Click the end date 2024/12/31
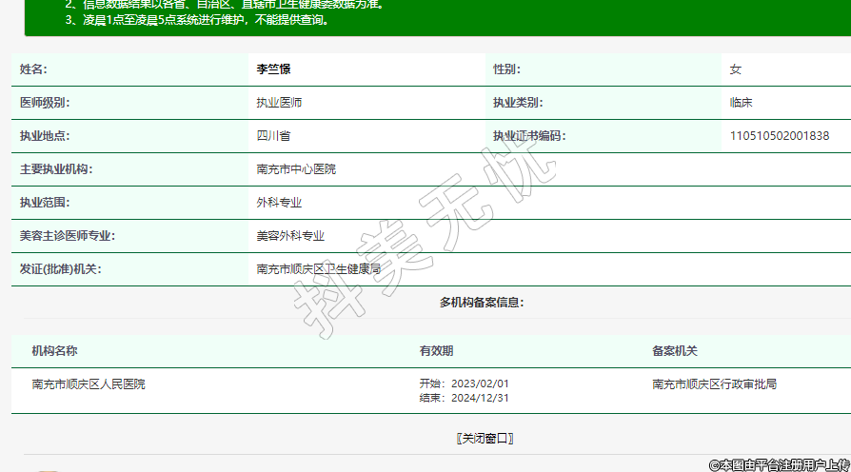 pyautogui.click(x=480, y=398)
